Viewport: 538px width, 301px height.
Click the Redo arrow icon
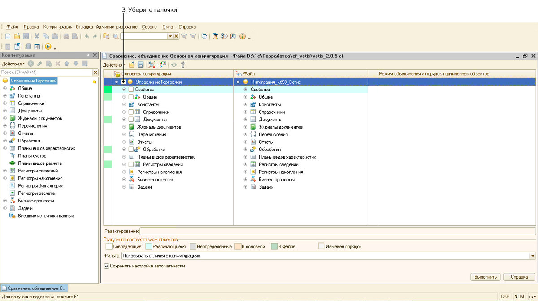tap(95, 36)
